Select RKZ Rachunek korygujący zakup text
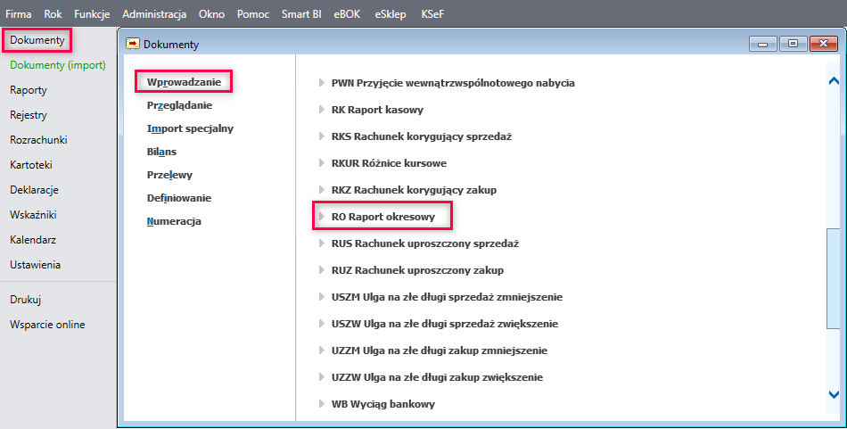This screenshot has width=847, height=429. tap(414, 190)
